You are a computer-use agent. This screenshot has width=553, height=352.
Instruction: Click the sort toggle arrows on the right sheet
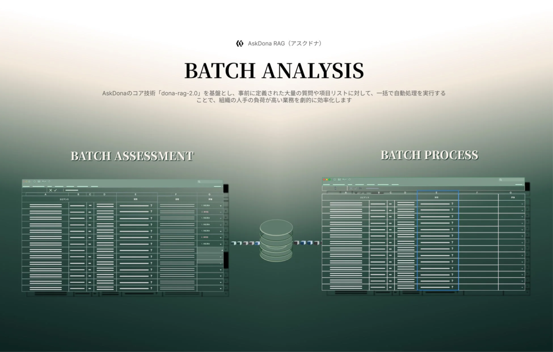click(x=336, y=188)
